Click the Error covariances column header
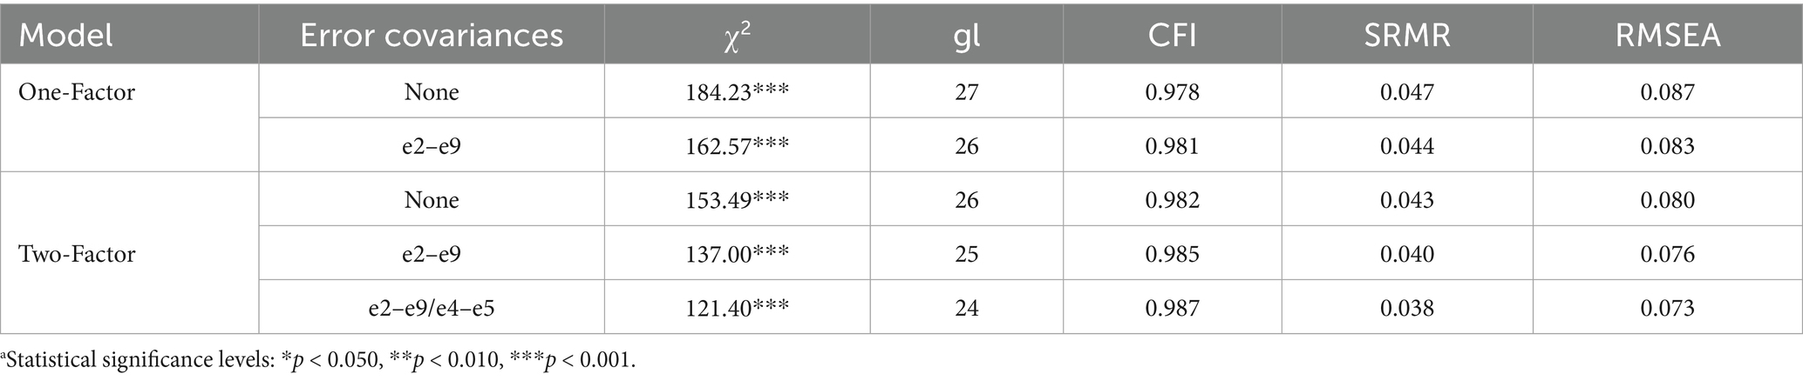 click(x=432, y=35)
